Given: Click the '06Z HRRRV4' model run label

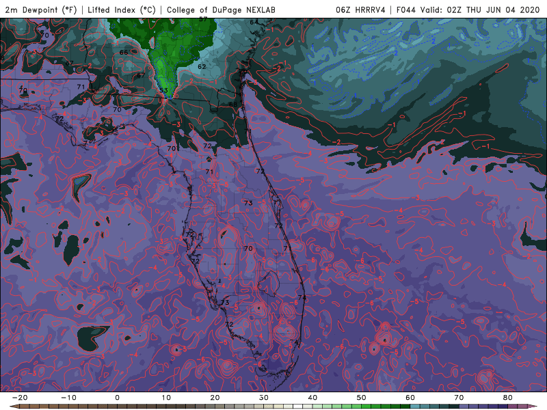Looking at the screenshot, I should click(360, 10).
